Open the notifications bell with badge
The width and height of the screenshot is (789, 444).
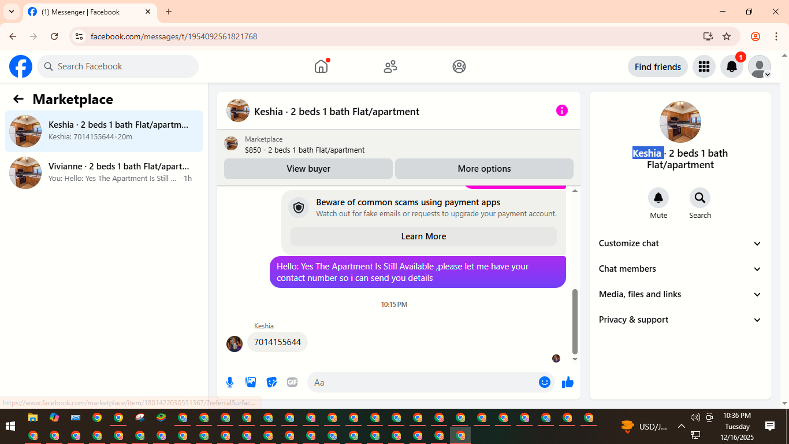point(732,66)
